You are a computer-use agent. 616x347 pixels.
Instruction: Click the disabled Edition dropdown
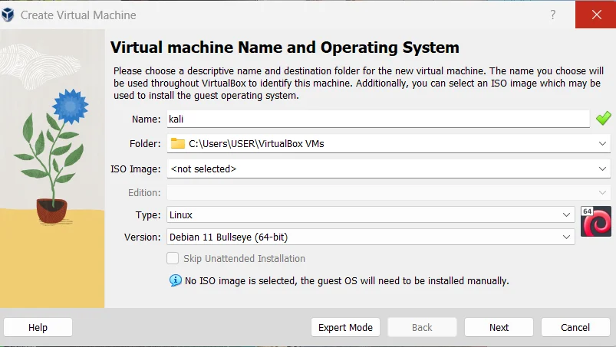(x=388, y=192)
